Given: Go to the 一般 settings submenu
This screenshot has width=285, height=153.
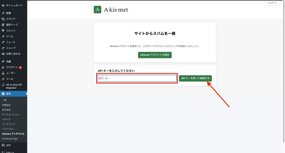Looking at the screenshot, I should (x=4, y=100).
